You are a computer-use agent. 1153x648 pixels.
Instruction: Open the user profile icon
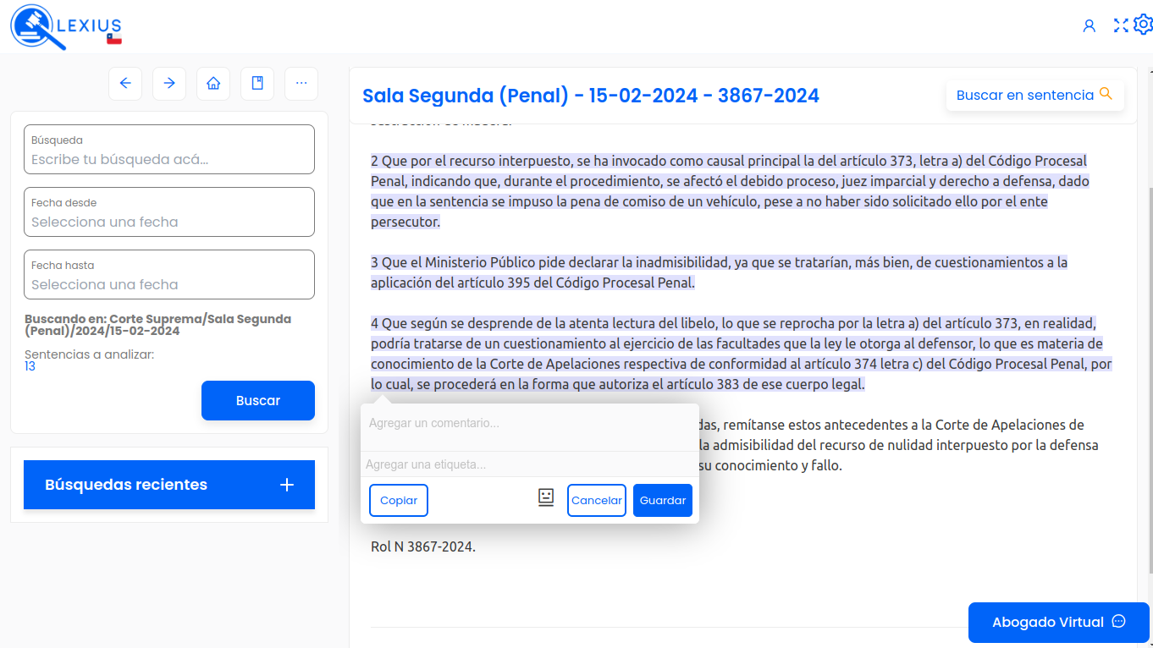point(1090,25)
